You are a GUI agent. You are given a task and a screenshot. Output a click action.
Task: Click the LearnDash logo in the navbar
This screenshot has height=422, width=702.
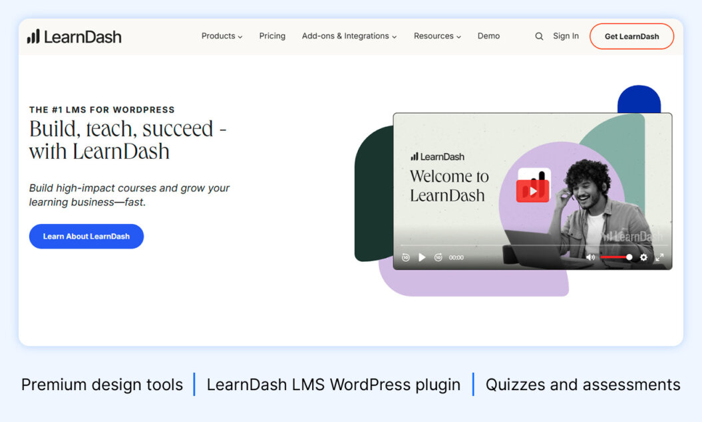tap(73, 36)
